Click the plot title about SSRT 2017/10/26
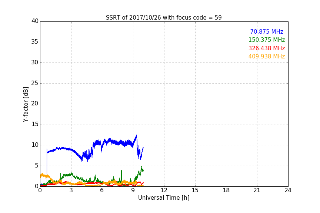 [x=164, y=18]
